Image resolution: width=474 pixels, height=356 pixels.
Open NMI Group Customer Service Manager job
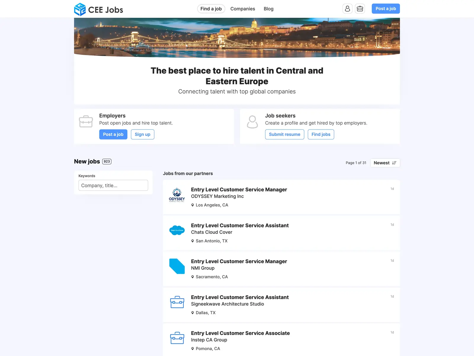pyautogui.click(x=239, y=261)
